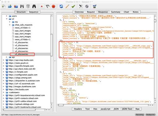The height and width of the screenshot is (116, 158).
Task: Expand the my folder under v2
Action: pyautogui.click(x=10, y=22)
